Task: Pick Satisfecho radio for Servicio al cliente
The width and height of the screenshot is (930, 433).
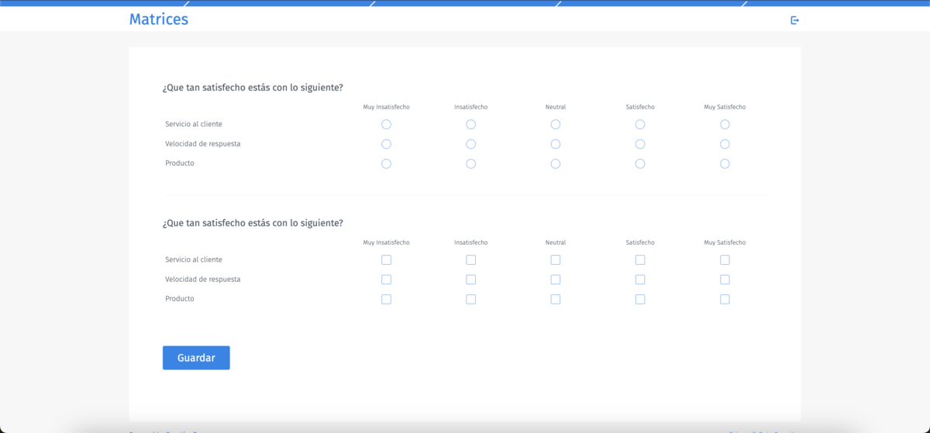Action: pyautogui.click(x=640, y=124)
